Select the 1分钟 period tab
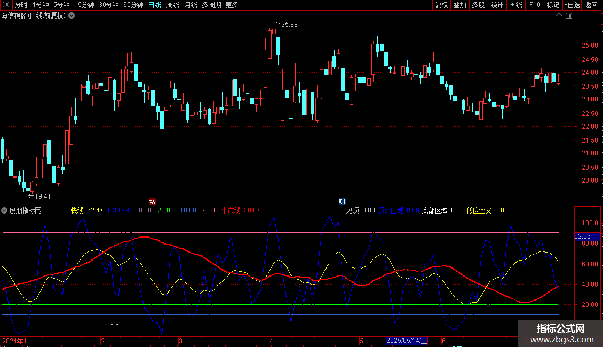 41,5
